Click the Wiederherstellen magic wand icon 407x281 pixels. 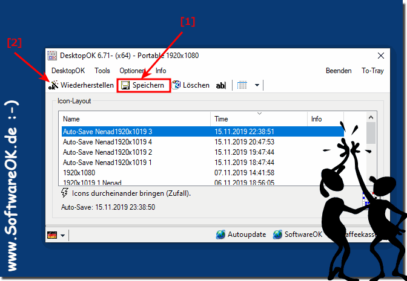[x=53, y=85]
